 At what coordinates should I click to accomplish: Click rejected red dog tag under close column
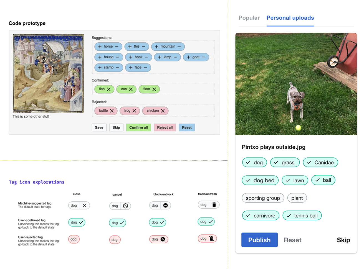coord(74,239)
